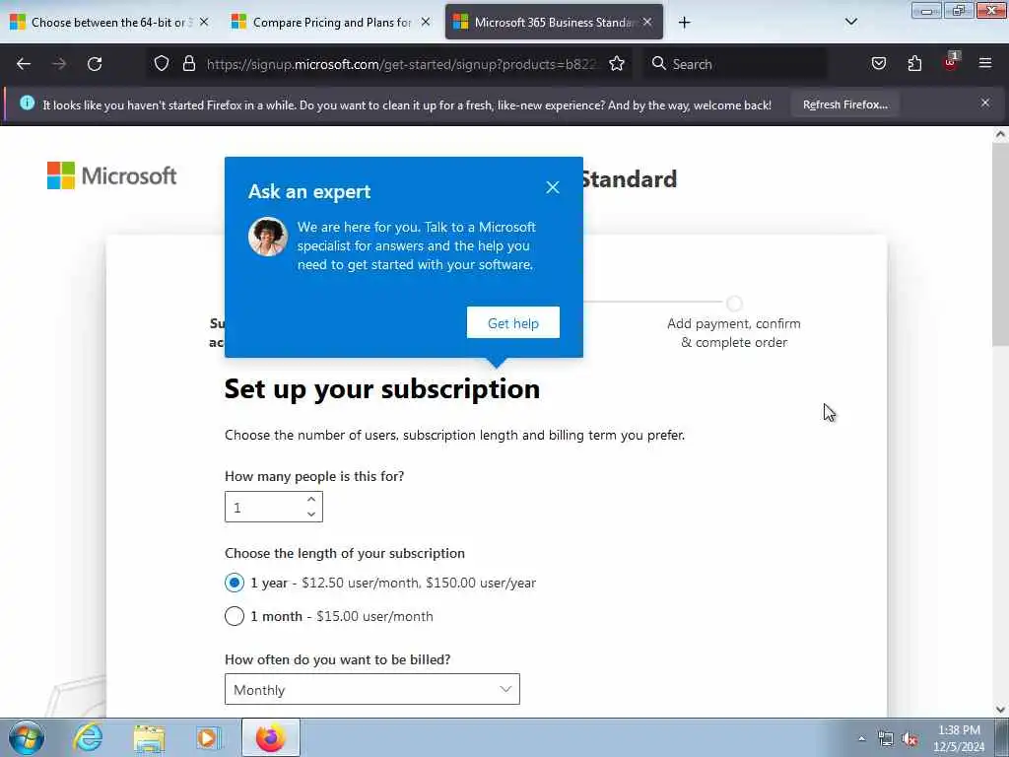Click the page scroll-down arrow

point(1000,710)
